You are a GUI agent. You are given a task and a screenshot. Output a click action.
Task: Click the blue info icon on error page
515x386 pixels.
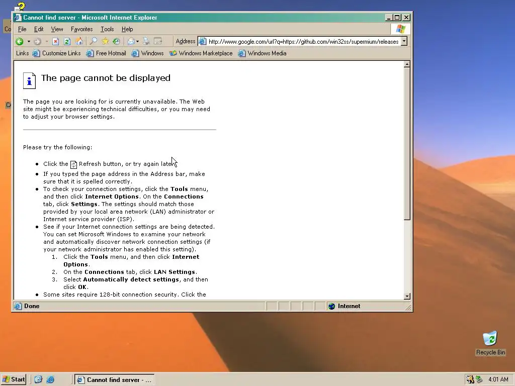click(29, 80)
